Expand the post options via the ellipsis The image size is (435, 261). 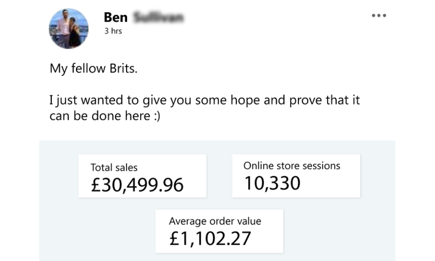click(x=379, y=15)
